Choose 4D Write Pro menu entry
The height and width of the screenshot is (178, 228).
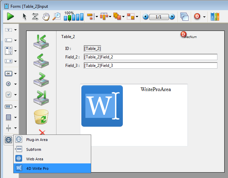click(52, 168)
